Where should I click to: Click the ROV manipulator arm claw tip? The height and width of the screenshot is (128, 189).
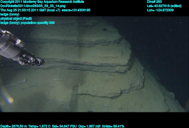coord(40,62)
